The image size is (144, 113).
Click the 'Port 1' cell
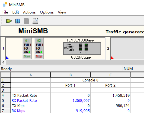click(70, 85)
